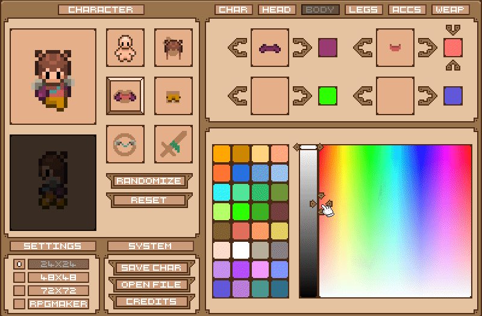Click next arrow beside green swatch slot
Screen dimensions: 482x316
(302, 96)
